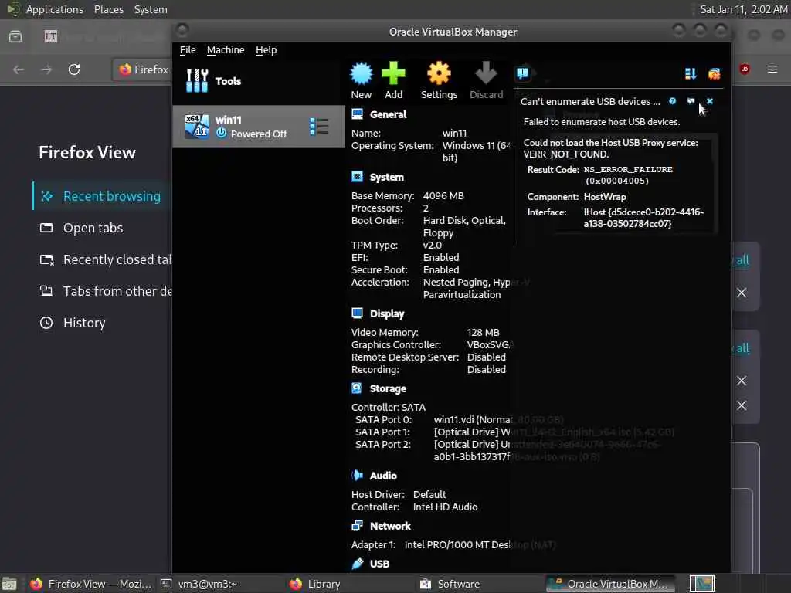The height and width of the screenshot is (593, 791).
Task: Select the win11 Powered Off machine entry
Action: [x=258, y=127]
